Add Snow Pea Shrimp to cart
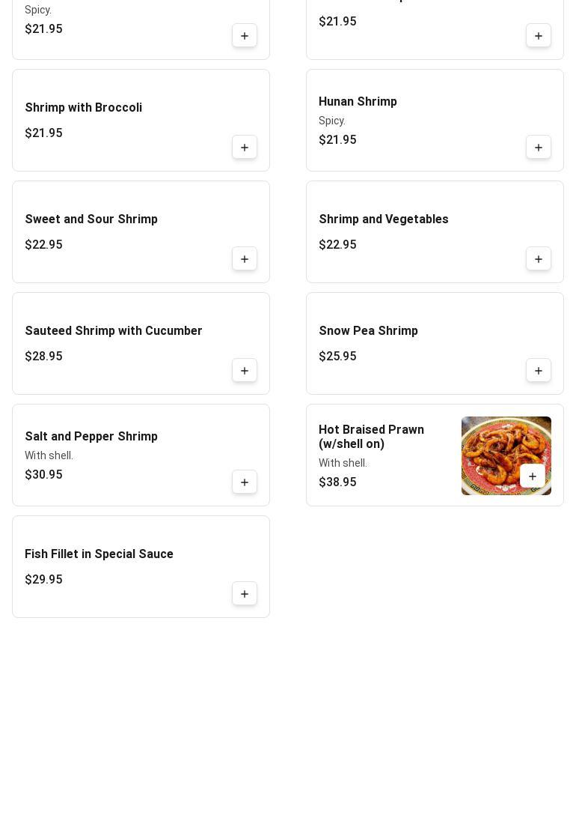 pyautogui.click(x=538, y=371)
